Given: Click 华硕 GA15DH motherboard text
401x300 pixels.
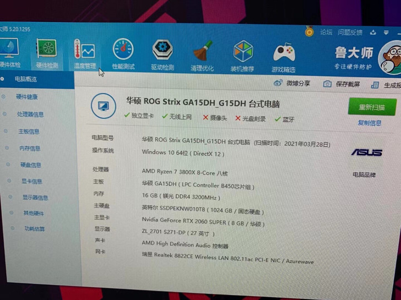Looking at the screenshot, I should [198, 186].
